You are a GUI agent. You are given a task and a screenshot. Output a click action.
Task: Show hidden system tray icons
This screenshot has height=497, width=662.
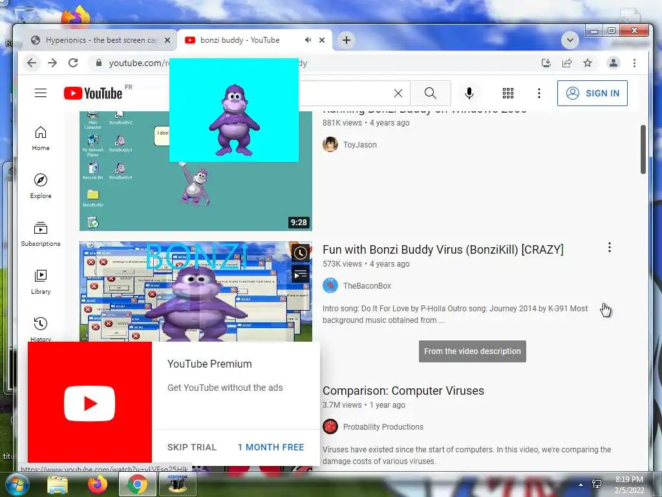coord(581,485)
